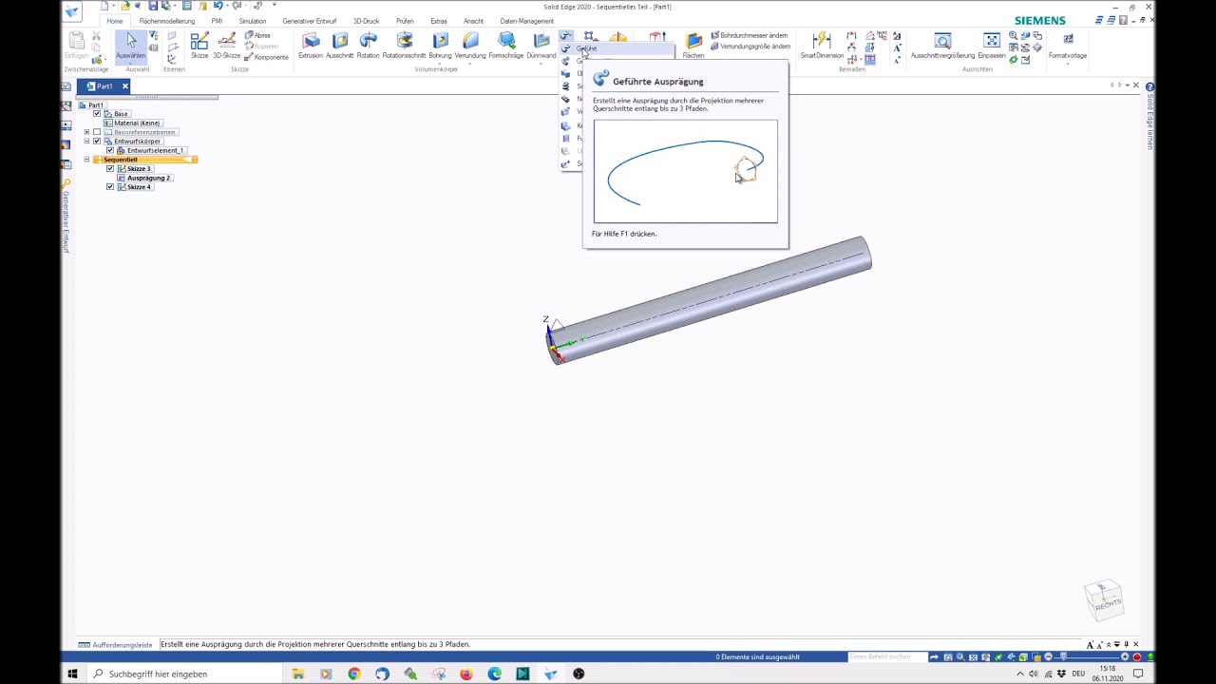Image resolution: width=1216 pixels, height=684 pixels.
Task: Uncheck the Skizze 3 checkbox
Action: point(110,169)
